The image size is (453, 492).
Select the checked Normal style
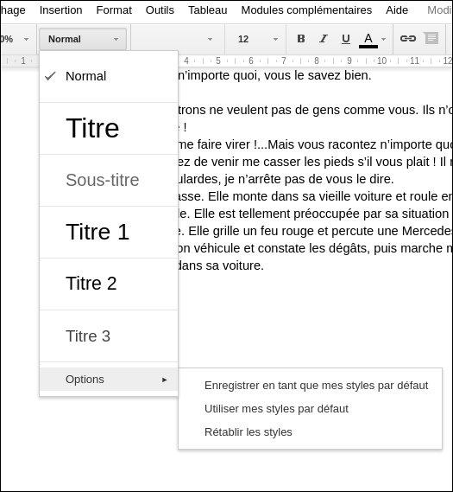(109, 76)
